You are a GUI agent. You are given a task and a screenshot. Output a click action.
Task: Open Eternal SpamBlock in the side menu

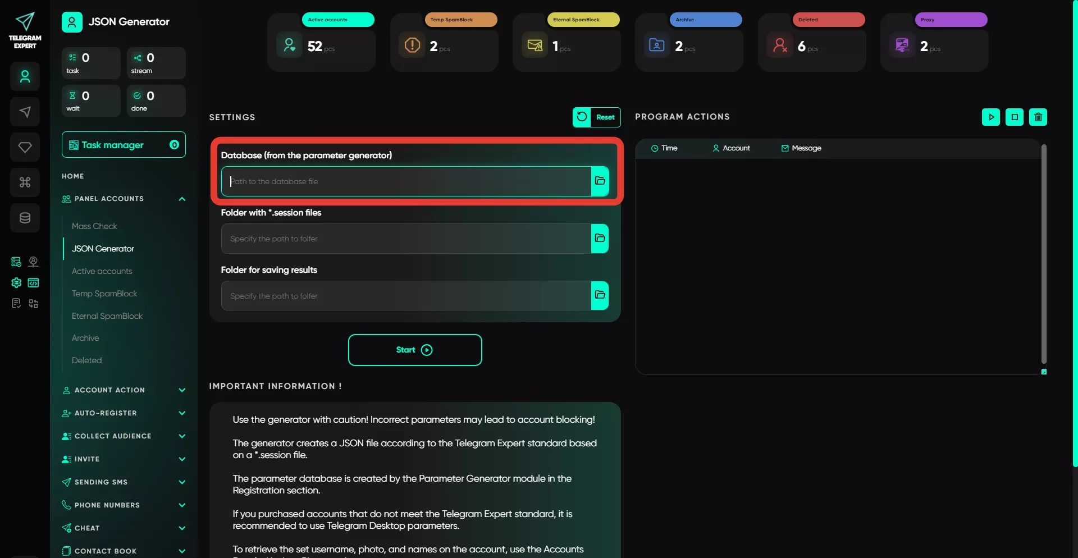[x=107, y=316]
